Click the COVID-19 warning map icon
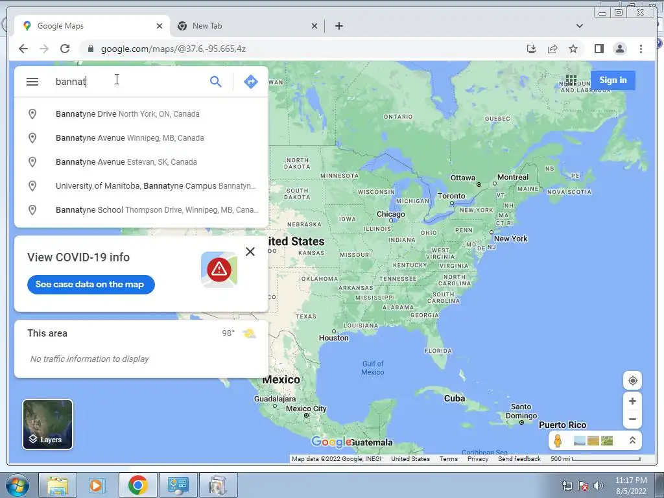This screenshot has width=664, height=498. (219, 269)
